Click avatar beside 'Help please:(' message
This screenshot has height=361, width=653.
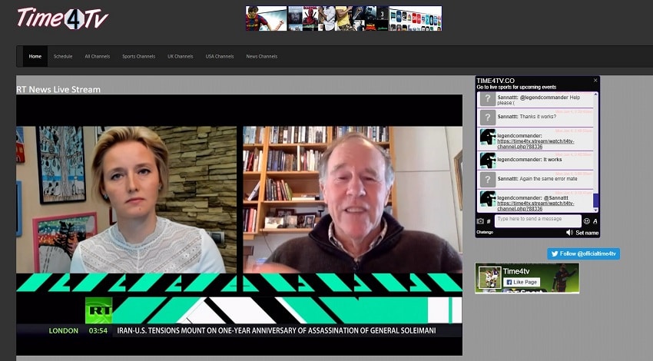488,99
